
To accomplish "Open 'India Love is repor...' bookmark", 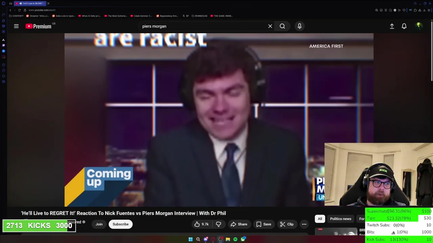I will 64,16.
